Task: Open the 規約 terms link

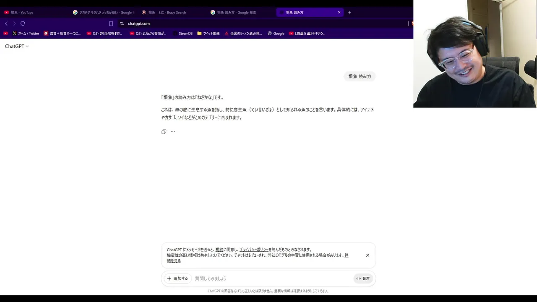Action: tap(219, 250)
